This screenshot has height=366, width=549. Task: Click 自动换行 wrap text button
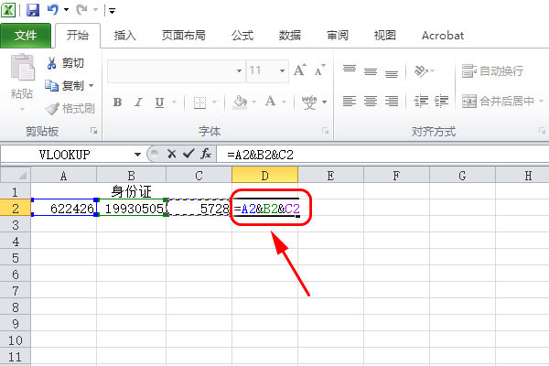(x=492, y=71)
